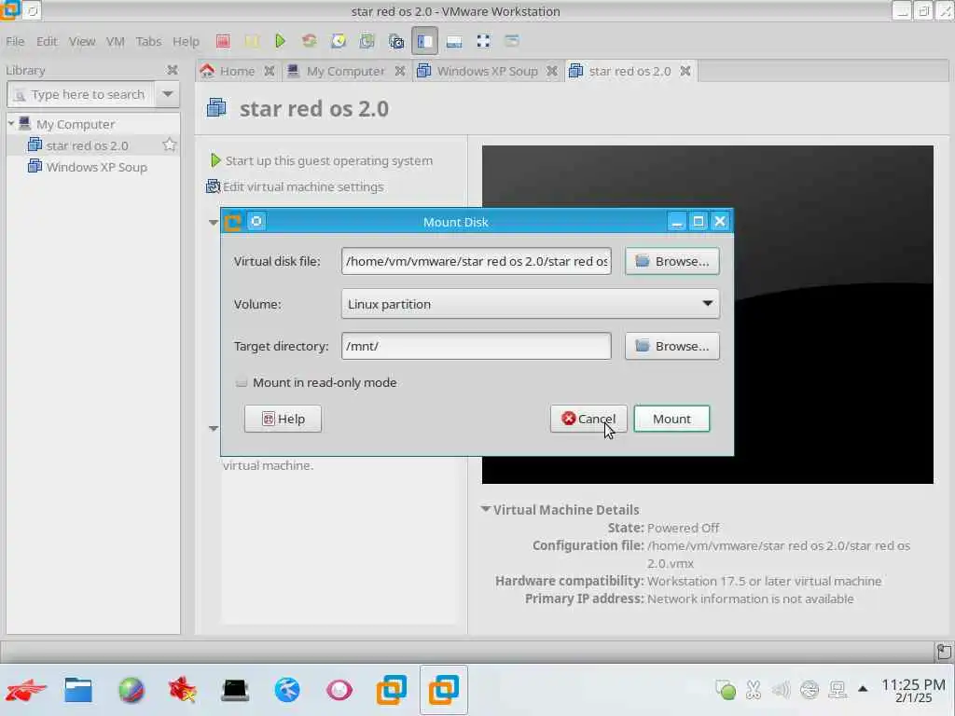
Task: Click the highlighted VMware Workstation taskbar icon
Action: point(443,690)
